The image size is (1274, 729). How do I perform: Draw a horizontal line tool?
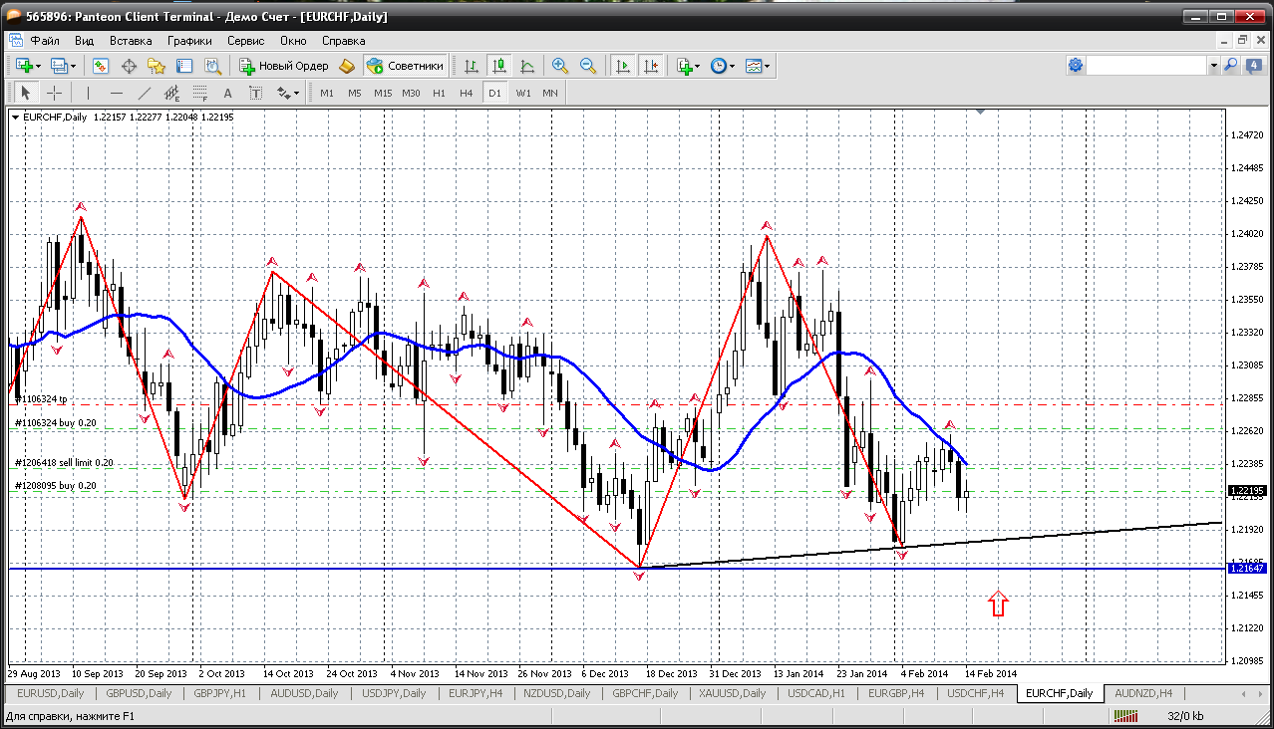click(116, 93)
